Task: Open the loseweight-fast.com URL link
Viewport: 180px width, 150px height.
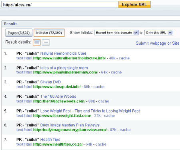Action: pos(62,116)
